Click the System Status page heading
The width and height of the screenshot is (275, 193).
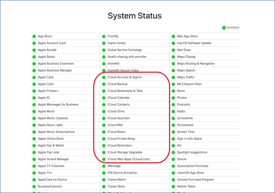pyautogui.click(x=135, y=16)
